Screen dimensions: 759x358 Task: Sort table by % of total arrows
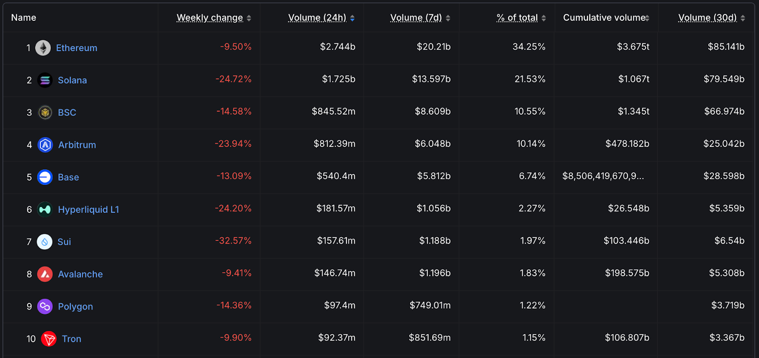[x=544, y=18]
